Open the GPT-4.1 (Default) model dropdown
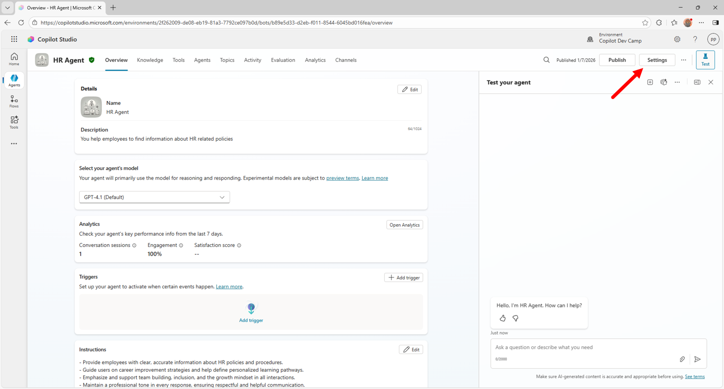Screen dimensions: 724x389 pyautogui.click(x=154, y=197)
